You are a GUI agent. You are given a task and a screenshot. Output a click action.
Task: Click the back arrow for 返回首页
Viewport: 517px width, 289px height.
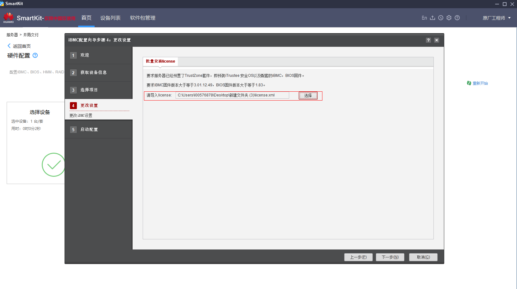[9, 46]
